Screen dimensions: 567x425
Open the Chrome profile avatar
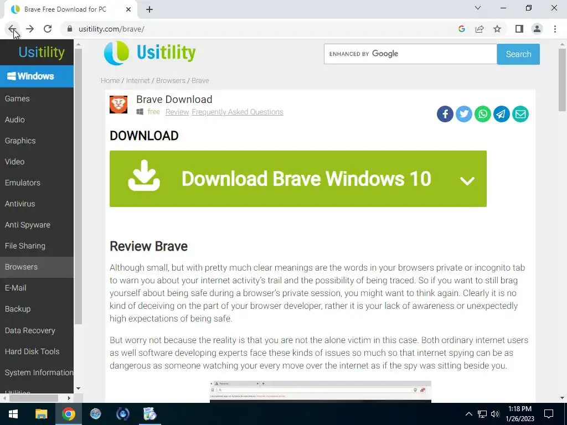[x=537, y=29]
